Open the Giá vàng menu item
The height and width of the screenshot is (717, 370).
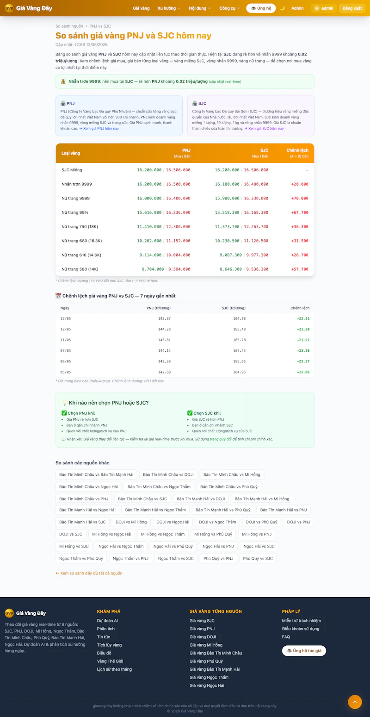141,8
